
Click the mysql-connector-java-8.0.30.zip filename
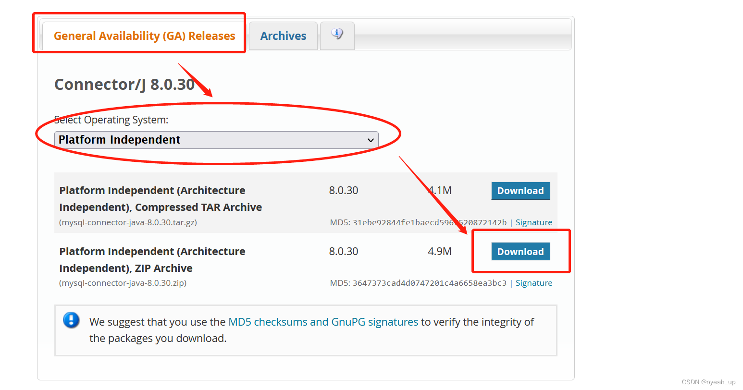coord(123,283)
